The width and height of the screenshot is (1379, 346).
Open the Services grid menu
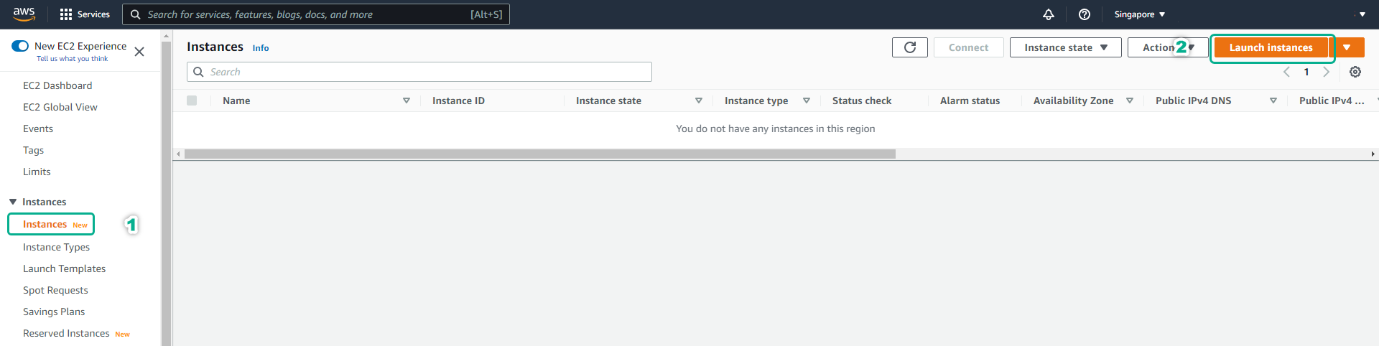pos(66,14)
